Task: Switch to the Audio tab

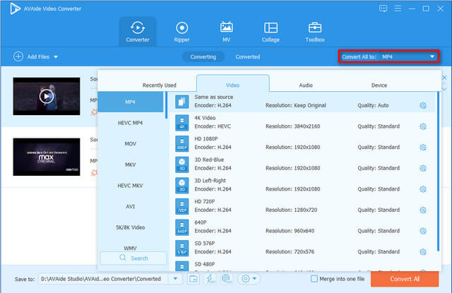Action: tap(306, 85)
